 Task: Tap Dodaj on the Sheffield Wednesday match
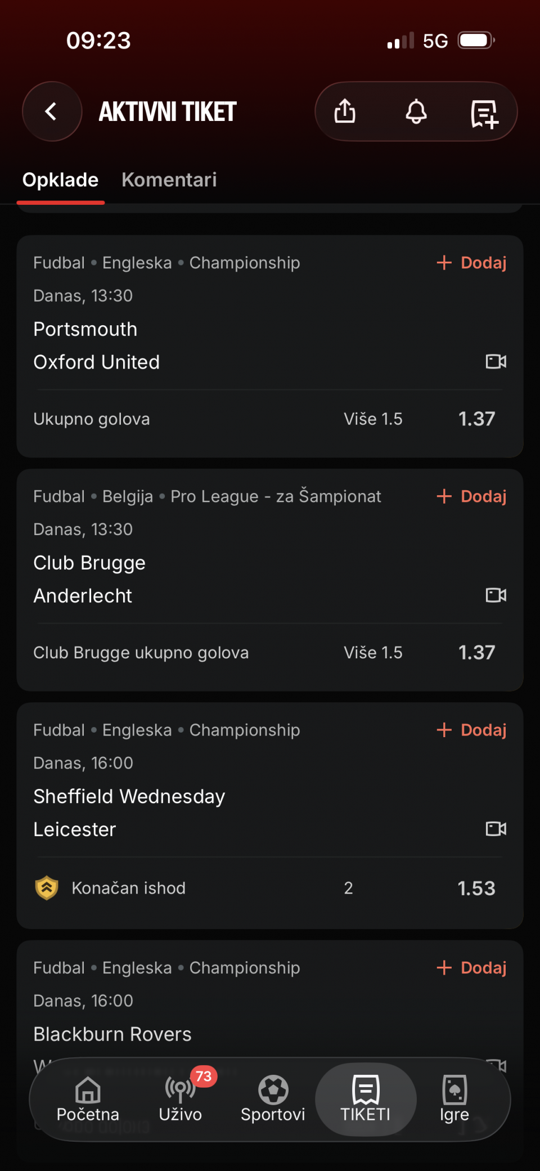pyautogui.click(x=472, y=730)
